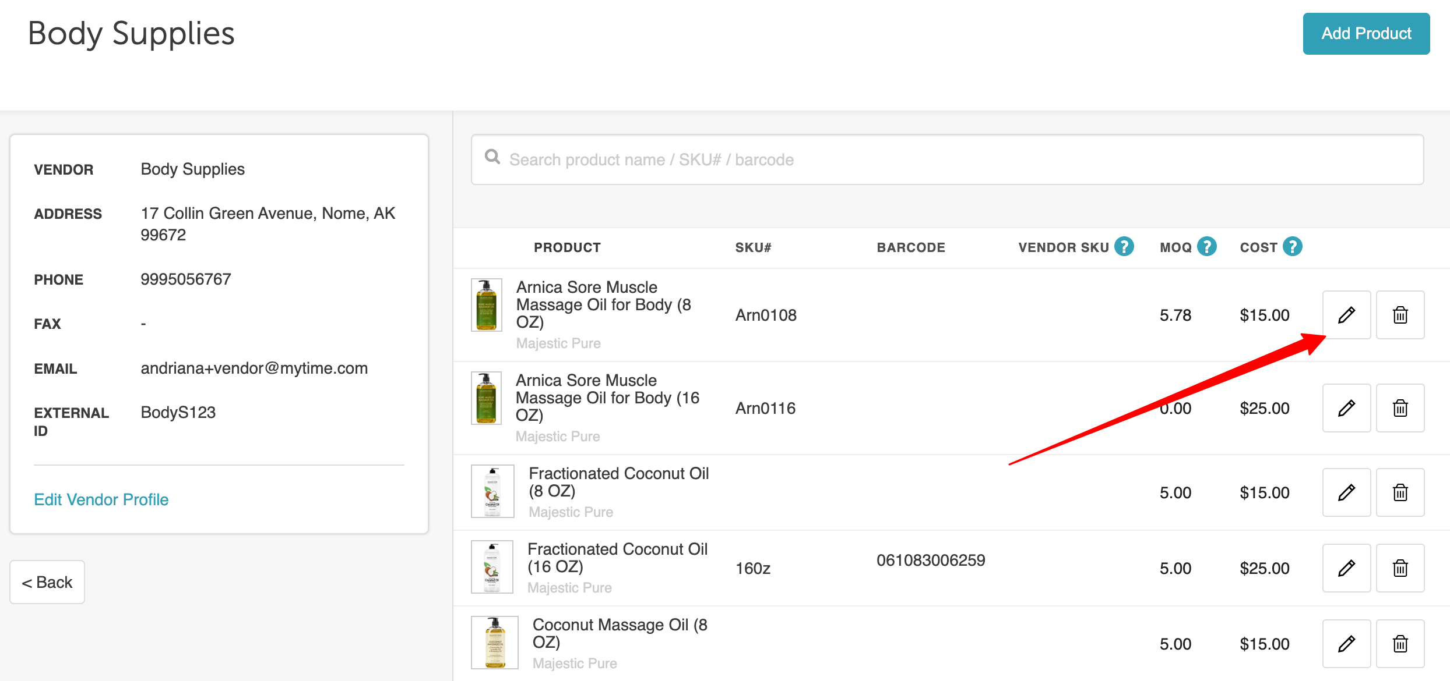
Task: Delete Fractionated Coconut Oil 8 OZ row
Action: click(1400, 492)
